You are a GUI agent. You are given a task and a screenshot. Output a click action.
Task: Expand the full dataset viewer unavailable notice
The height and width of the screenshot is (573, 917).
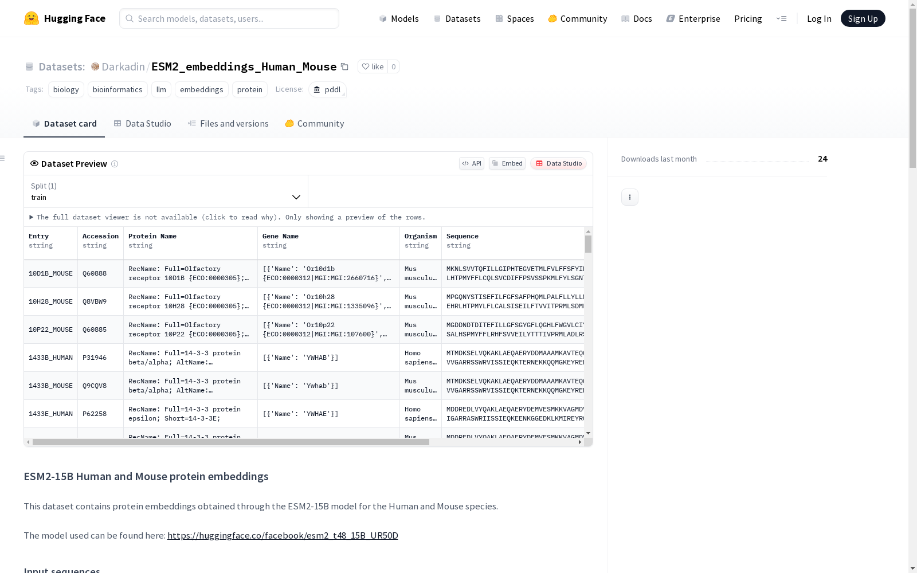[228, 217]
